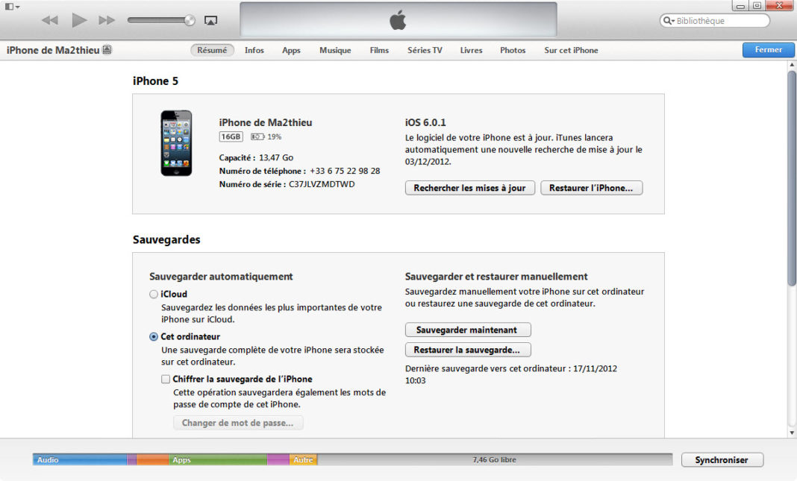Click the scrollbar up arrow
Viewport: 797px width, 481px height.
tap(792, 65)
